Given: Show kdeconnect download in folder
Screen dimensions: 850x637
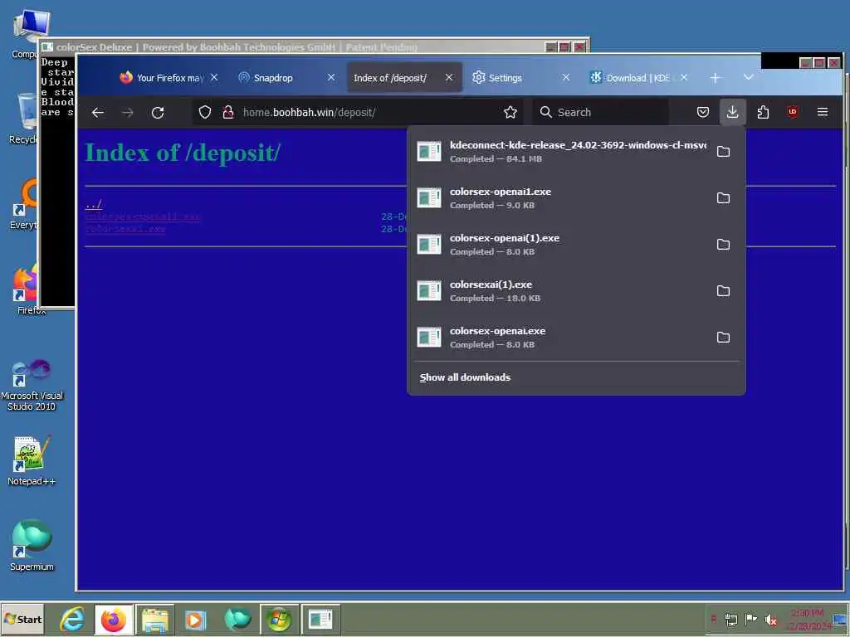Looking at the screenshot, I should point(723,152).
